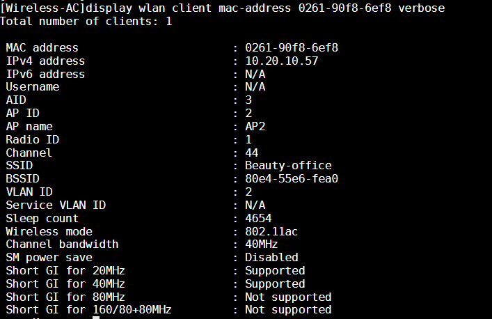The height and width of the screenshot is (319, 492).
Task: Click the Radio ID label
Action: (x=33, y=139)
